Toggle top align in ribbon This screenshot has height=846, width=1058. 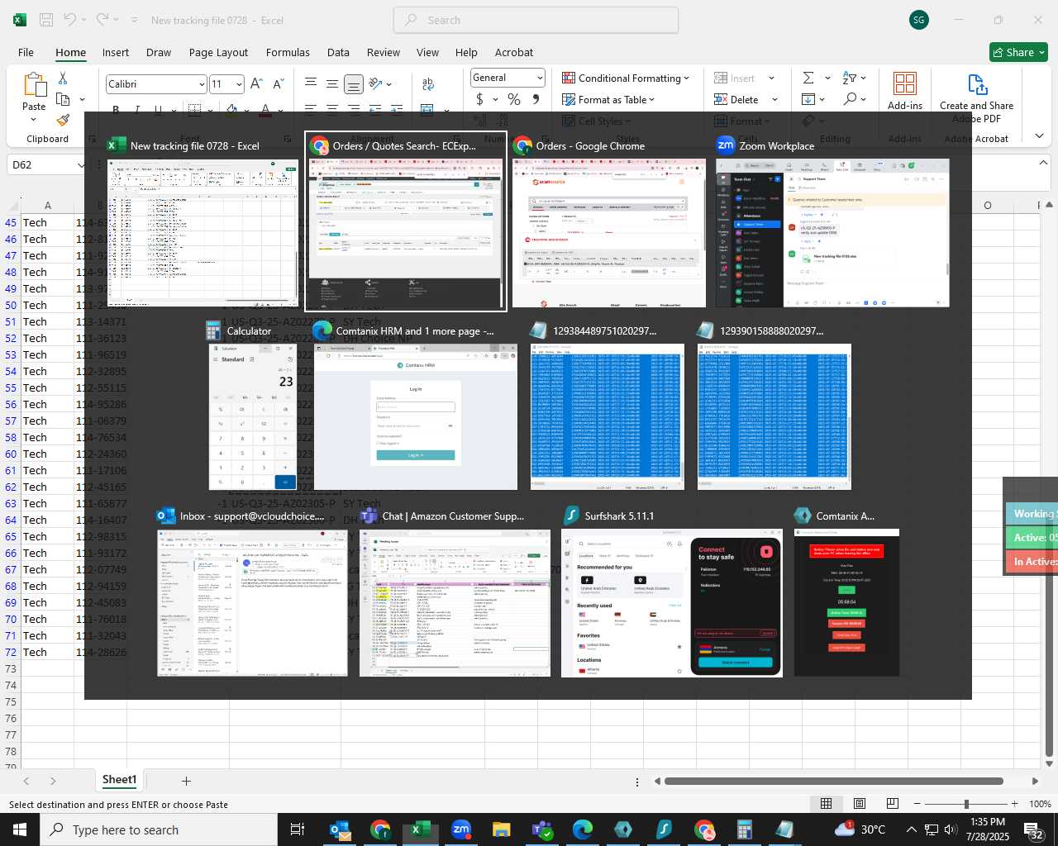(x=310, y=83)
